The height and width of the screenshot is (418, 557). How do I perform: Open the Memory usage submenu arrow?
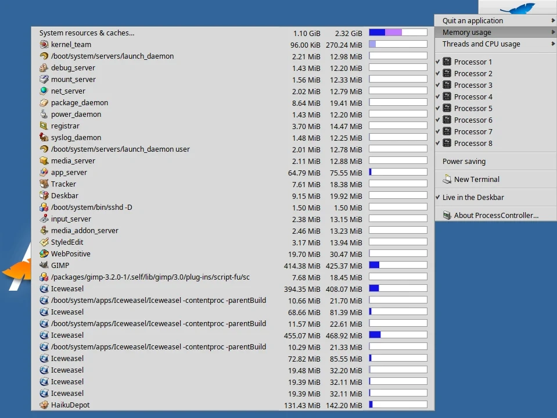pos(553,32)
